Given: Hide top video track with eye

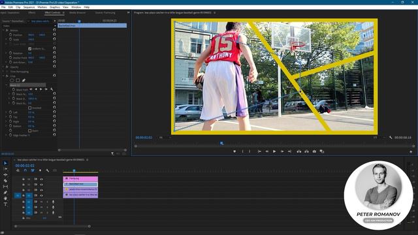Looking at the screenshot, I should coord(41,179).
